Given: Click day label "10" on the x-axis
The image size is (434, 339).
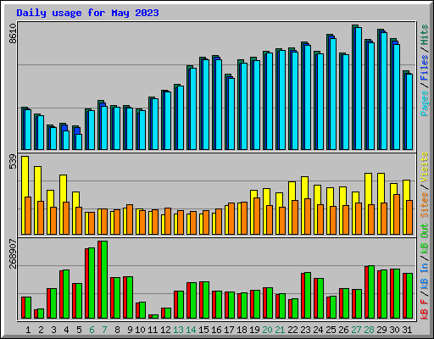Looking at the screenshot, I should click(140, 330).
